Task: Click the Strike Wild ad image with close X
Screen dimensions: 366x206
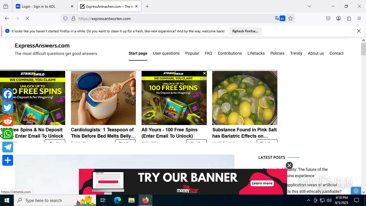Action: (174, 98)
